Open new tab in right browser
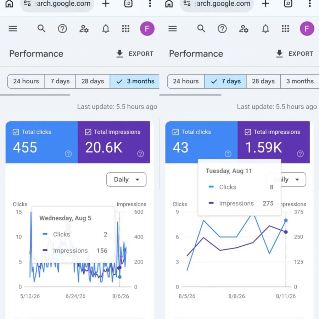 (265, 4)
